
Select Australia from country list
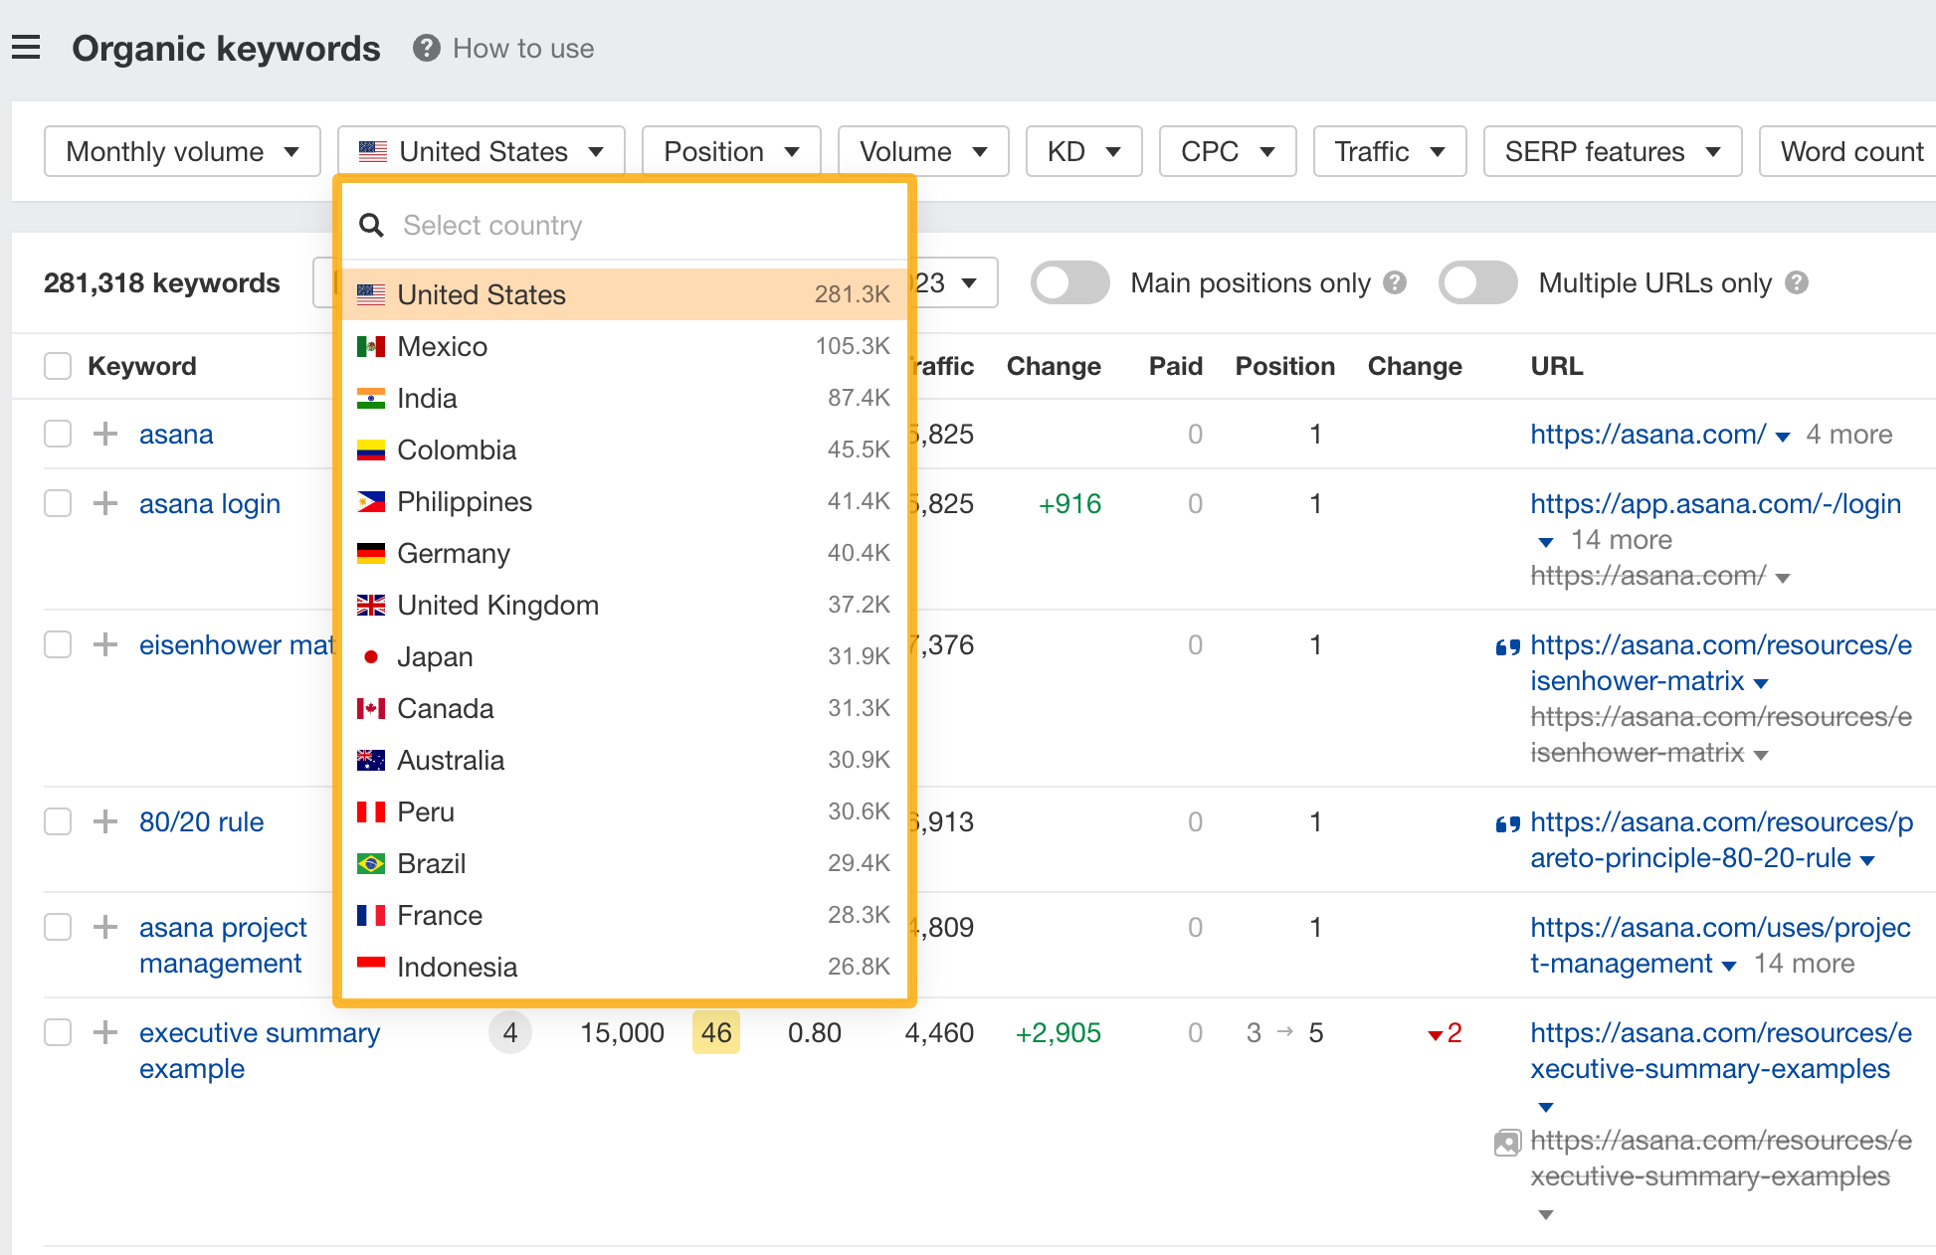tap(624, 761)
